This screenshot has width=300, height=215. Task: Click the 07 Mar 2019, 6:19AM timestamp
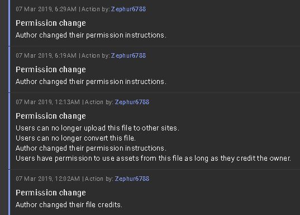pyautogui.click(x=46, y=55)
